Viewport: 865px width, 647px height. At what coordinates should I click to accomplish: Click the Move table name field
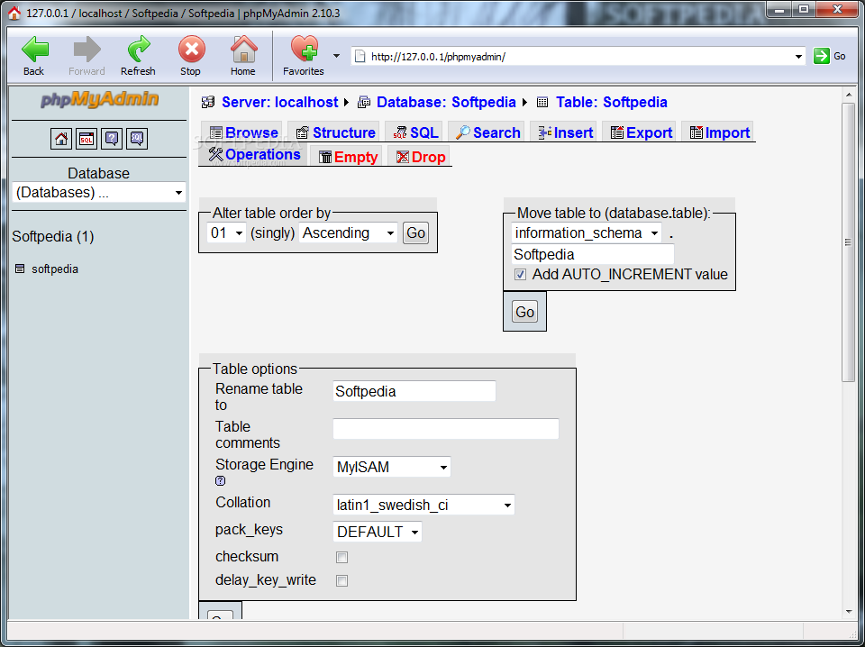[593, 255]
